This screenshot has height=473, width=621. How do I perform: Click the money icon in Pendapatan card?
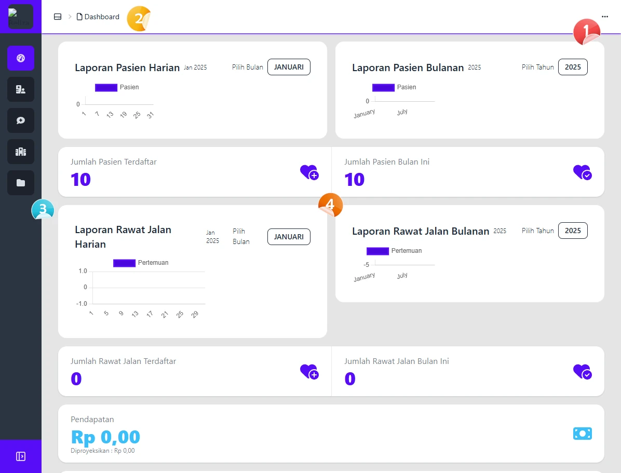[x=582, y=434]
